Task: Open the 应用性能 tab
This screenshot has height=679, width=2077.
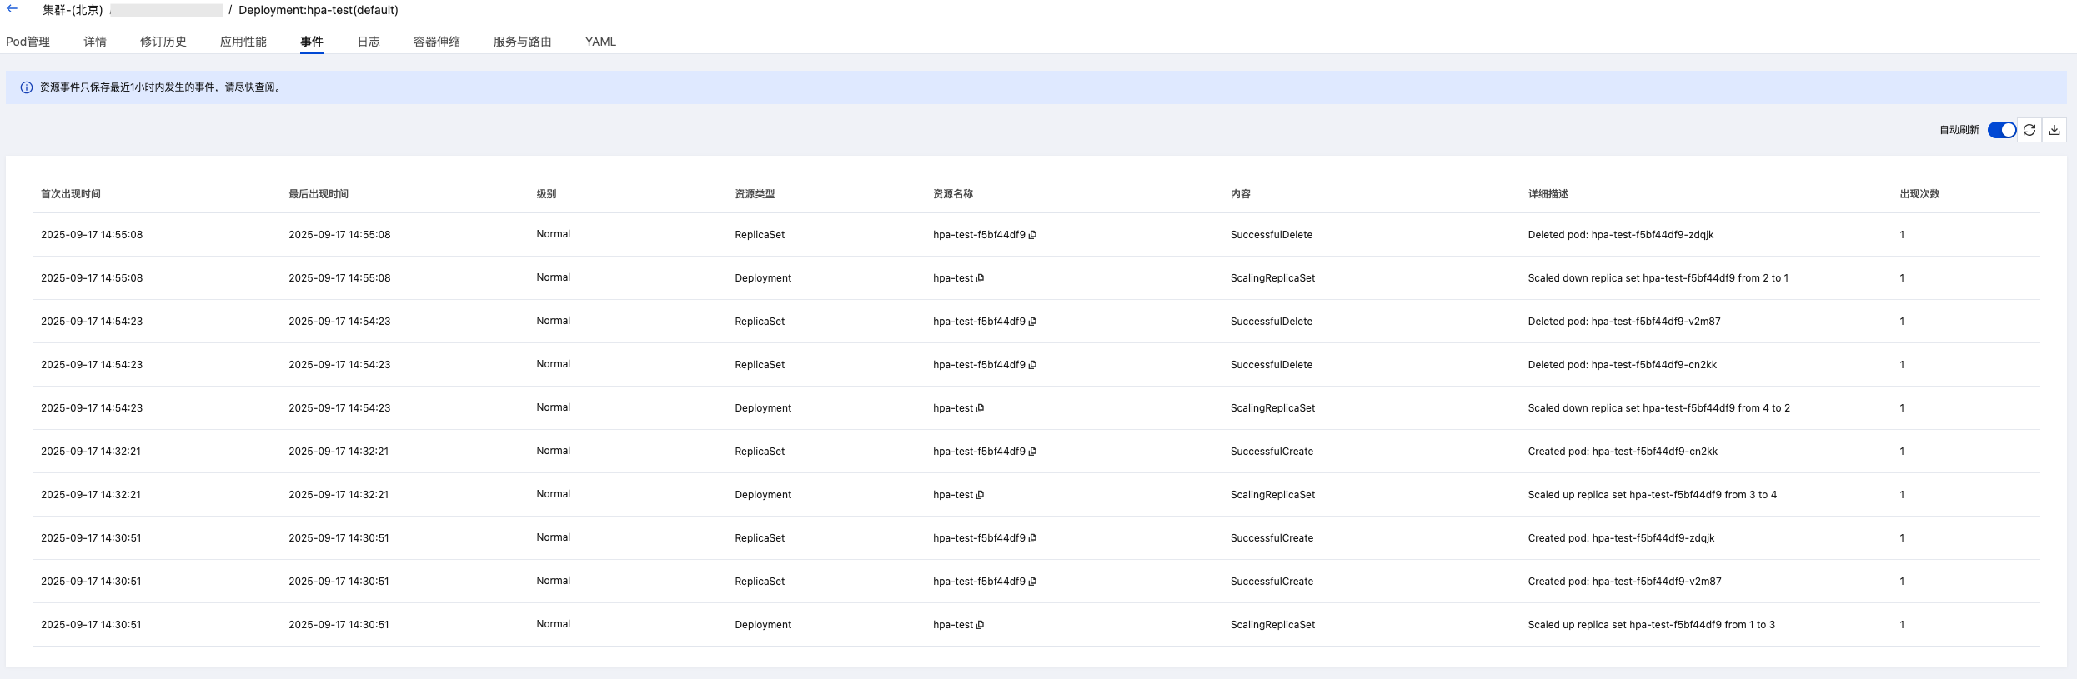Action: pyautogui.click(x=243, y=42)
